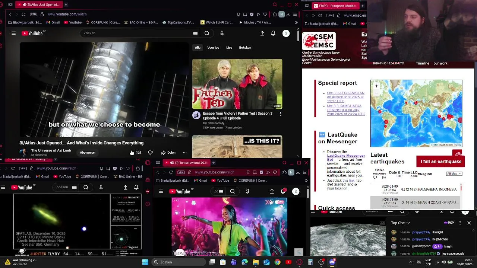Open LastQuake Messenger Bot link
This screenshot has width=477, height=268.
[x=346, y=157]
